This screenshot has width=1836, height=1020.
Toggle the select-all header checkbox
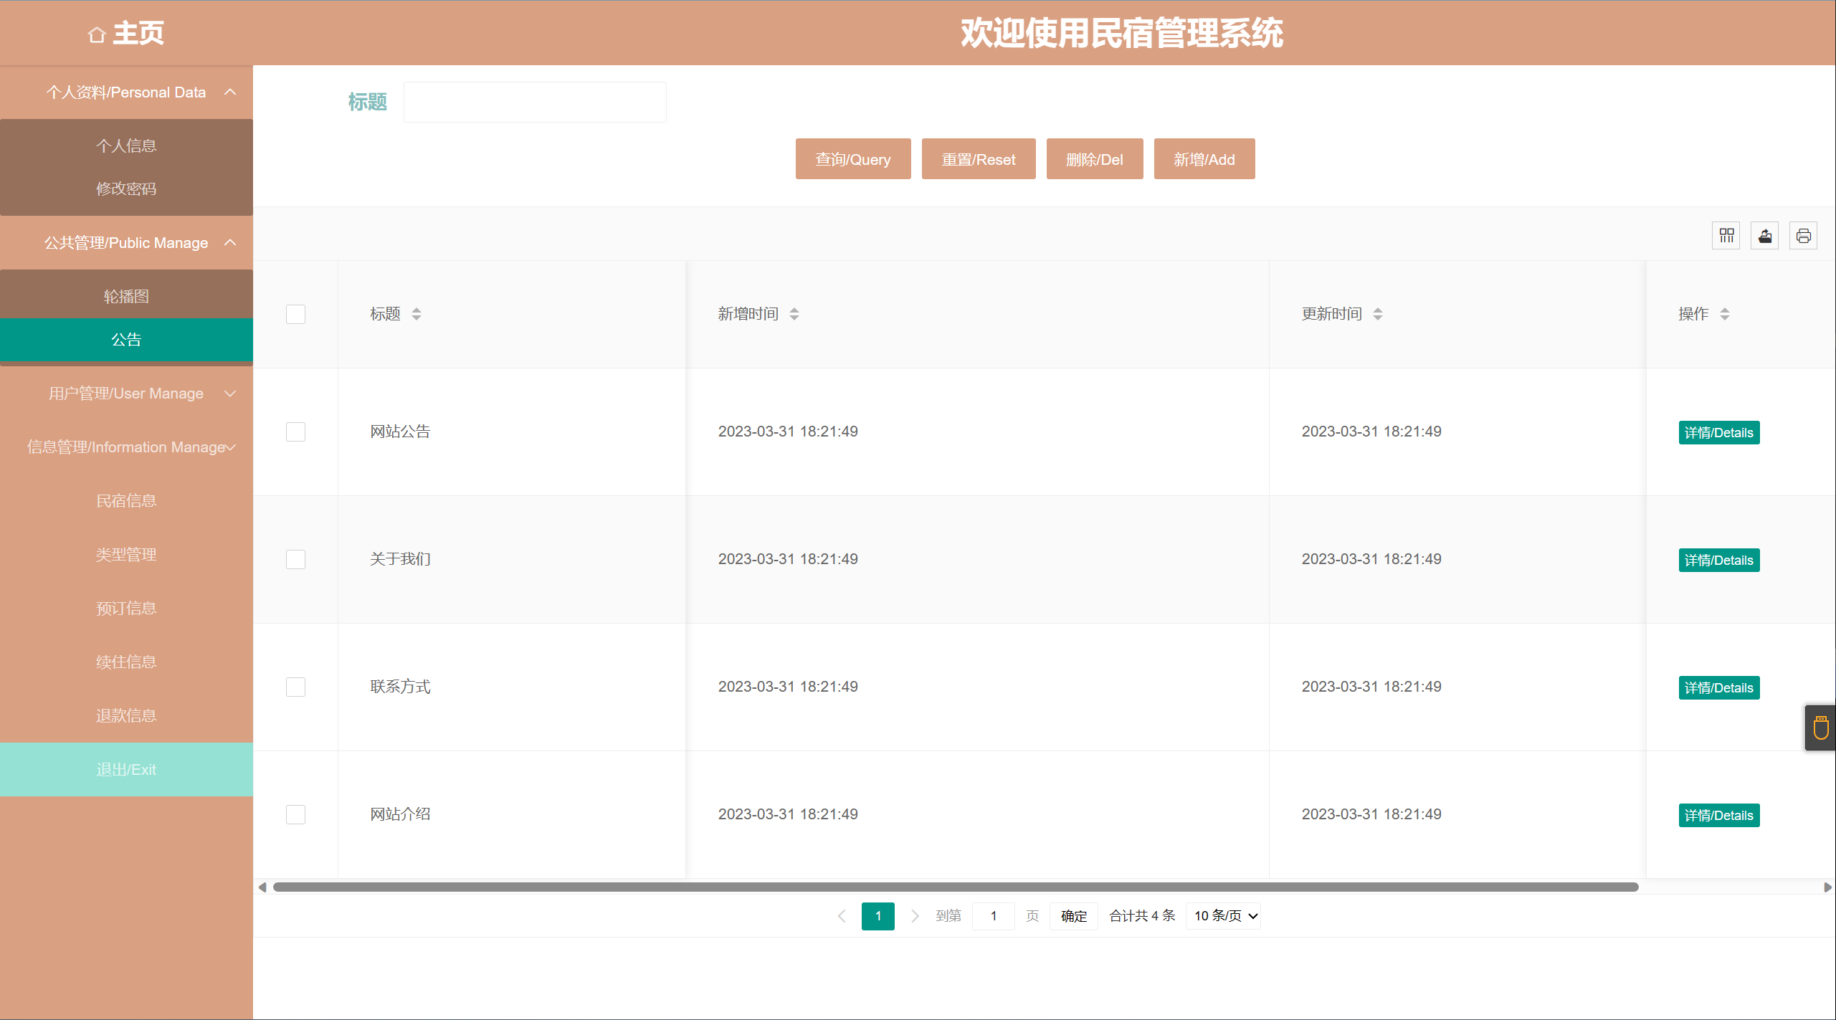pyautogui.click(x=295, y=314)
